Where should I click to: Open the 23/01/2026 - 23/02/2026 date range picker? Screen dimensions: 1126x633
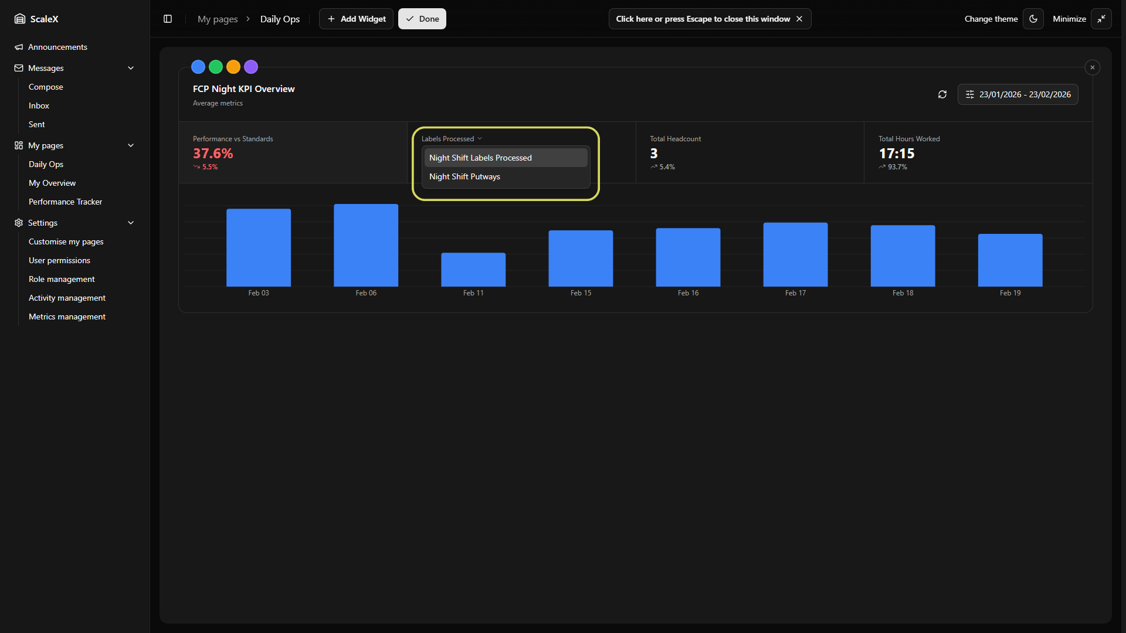(1018, 94)
